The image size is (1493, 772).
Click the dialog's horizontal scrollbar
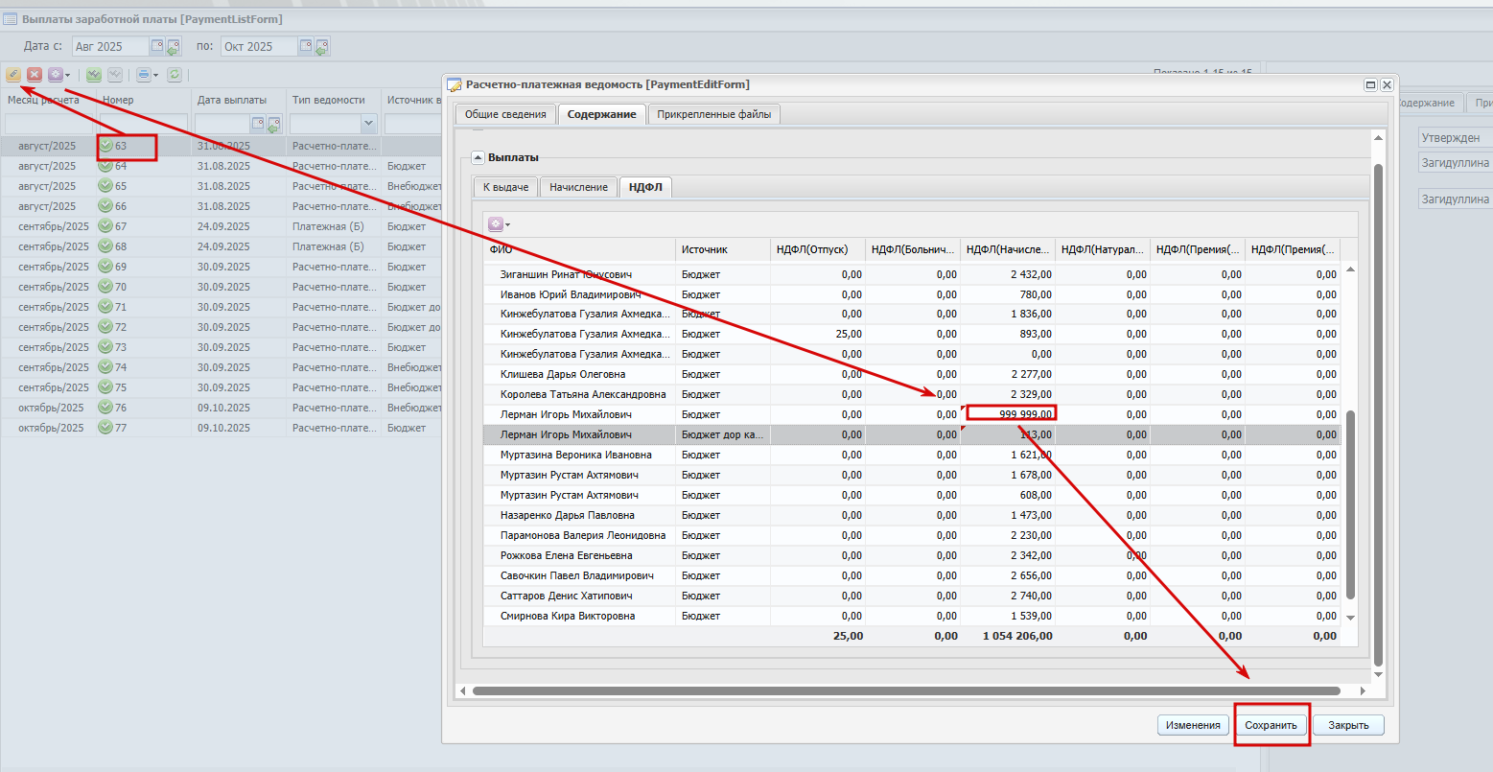pos(905,690)
